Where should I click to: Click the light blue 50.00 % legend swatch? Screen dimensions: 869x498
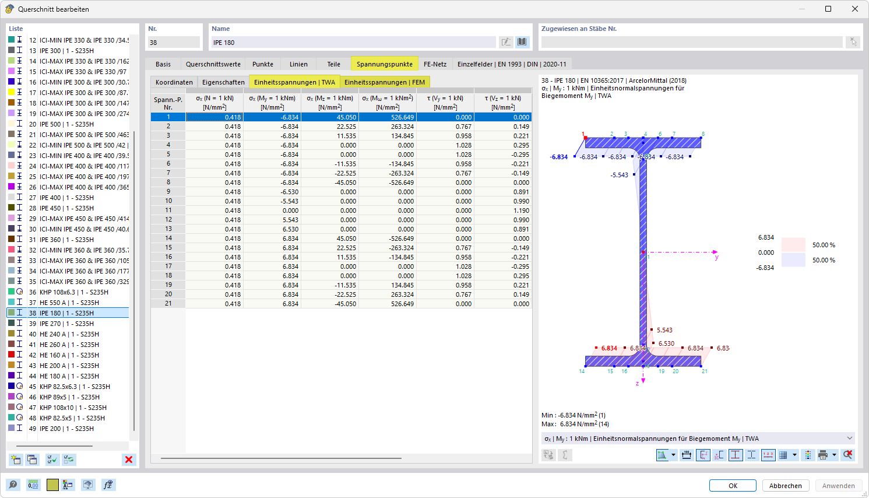click(x=793, y=259)
